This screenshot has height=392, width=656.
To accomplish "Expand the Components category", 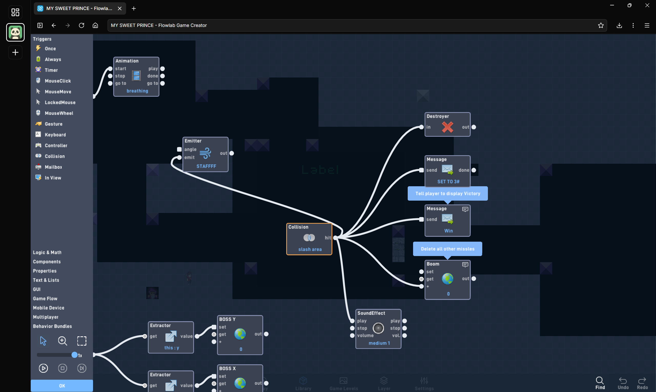I will pyautogui.click(x=47, y=261).
